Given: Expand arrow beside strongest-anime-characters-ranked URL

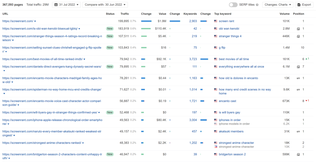Looking at the screenshot, I should click(83, 143).
